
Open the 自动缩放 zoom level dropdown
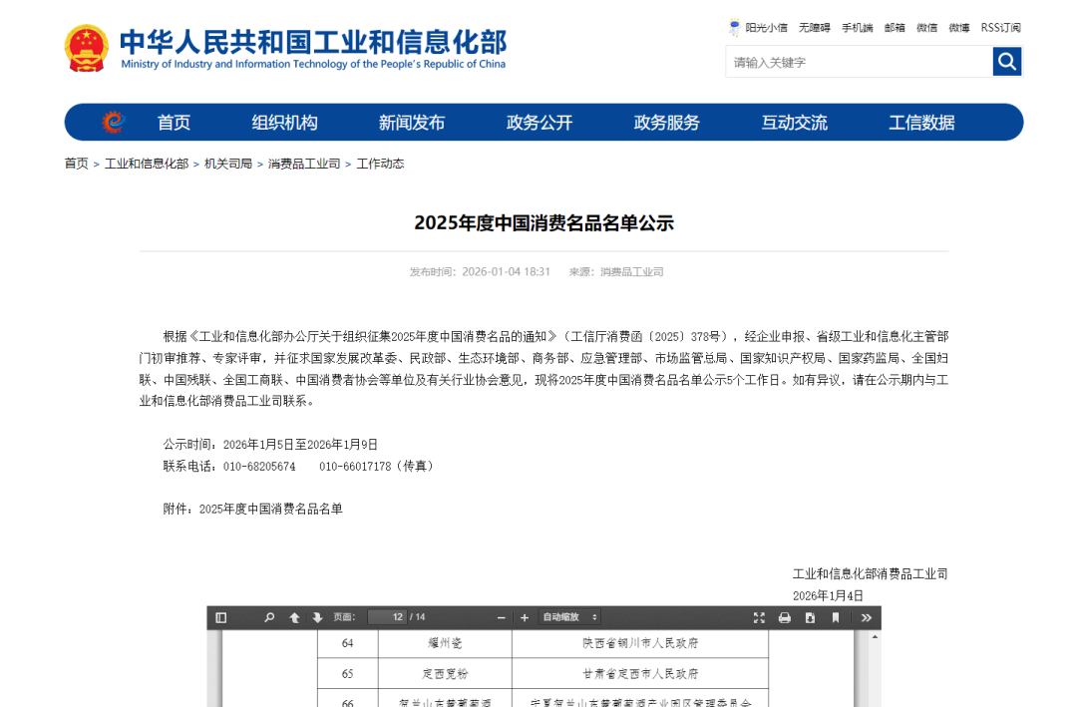pos(568,617)
